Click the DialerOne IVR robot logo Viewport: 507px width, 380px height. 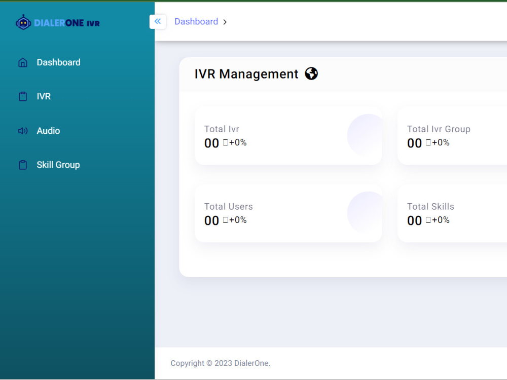point(23,22)
